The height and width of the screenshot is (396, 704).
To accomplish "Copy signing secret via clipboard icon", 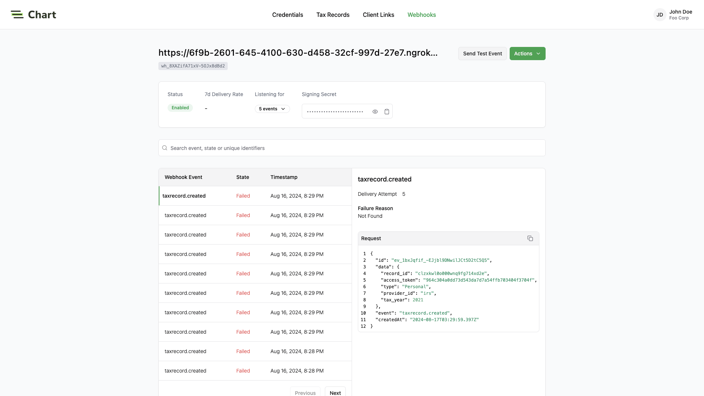I will 386,111.
